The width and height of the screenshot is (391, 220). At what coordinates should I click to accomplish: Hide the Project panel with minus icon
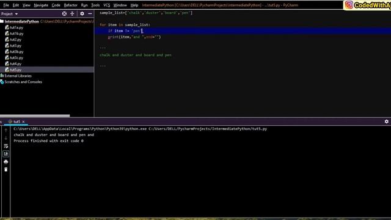point(90,13)
